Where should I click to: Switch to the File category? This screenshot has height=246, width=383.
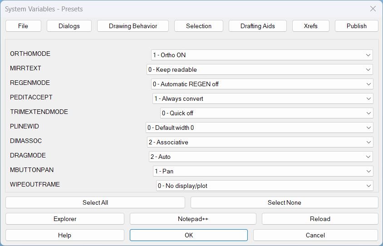point(23,26)
